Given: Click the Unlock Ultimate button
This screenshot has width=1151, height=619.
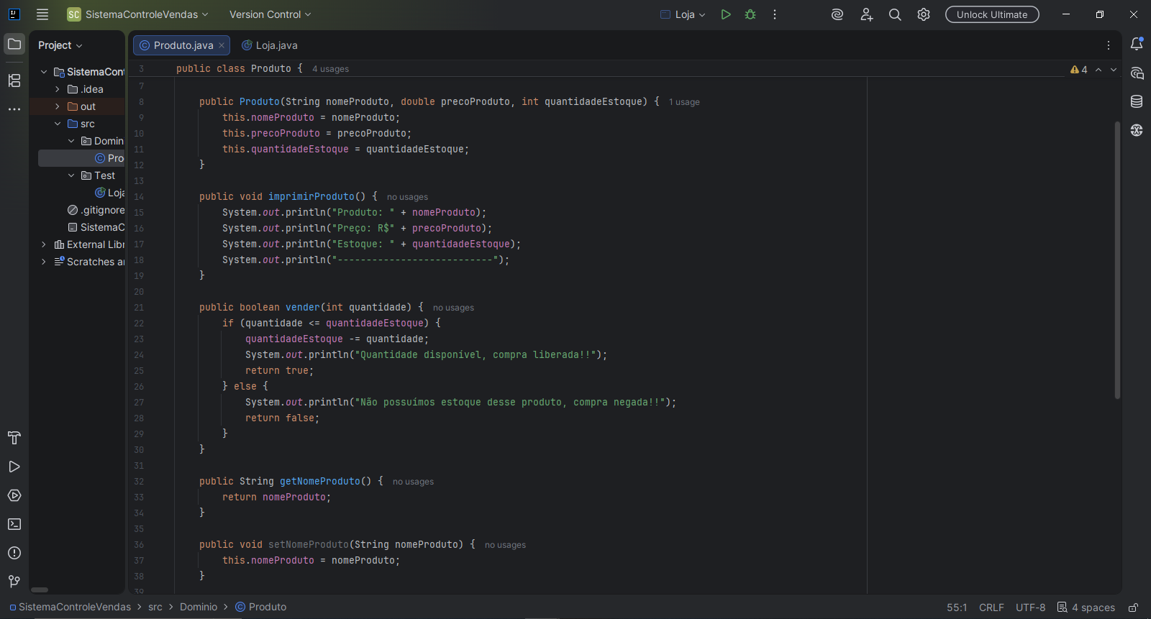Looking at the screenshot, I should pyautogui.click(x=992, y=14).
